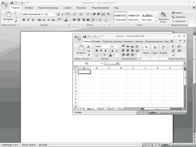Click the Copy icon in Excel clipboard group

click(x=88, y=51)
